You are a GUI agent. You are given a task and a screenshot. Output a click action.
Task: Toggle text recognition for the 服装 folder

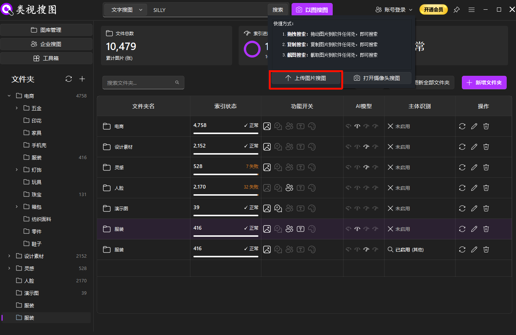(300, 229)
